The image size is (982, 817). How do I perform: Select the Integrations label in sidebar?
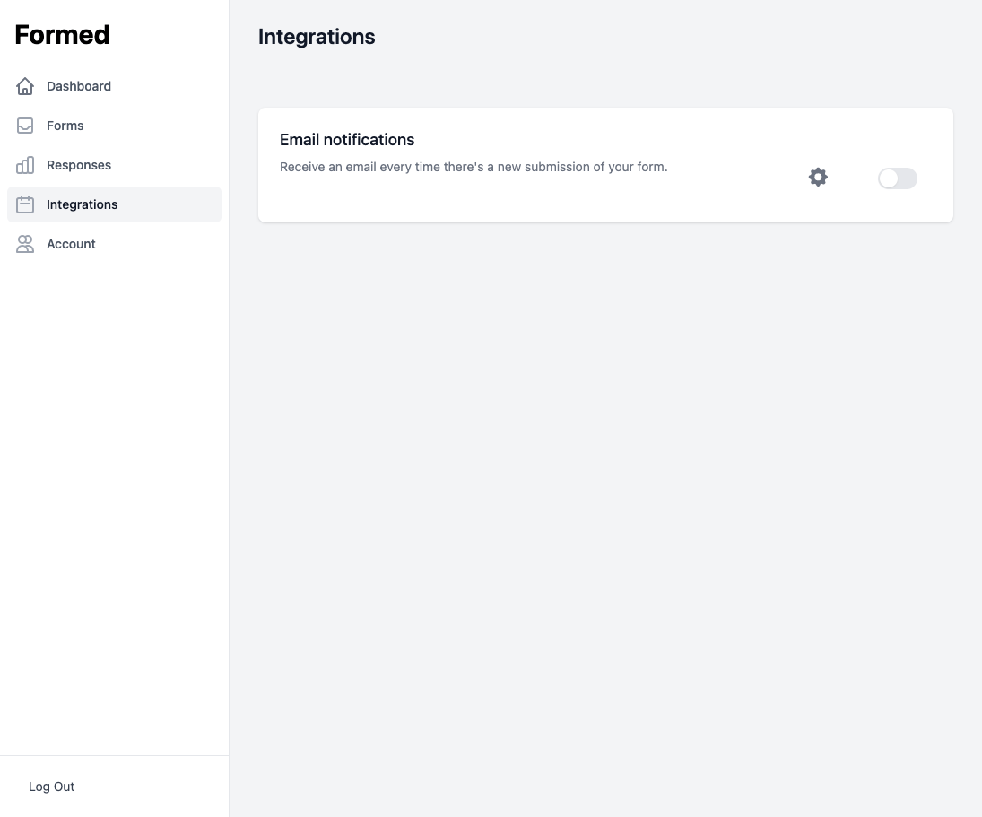pos(83,204)
